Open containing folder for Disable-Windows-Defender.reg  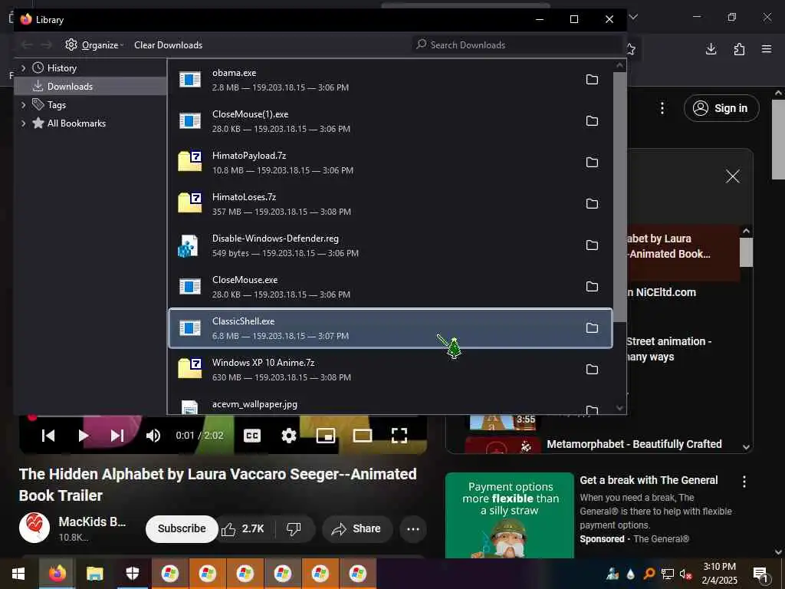592,245
